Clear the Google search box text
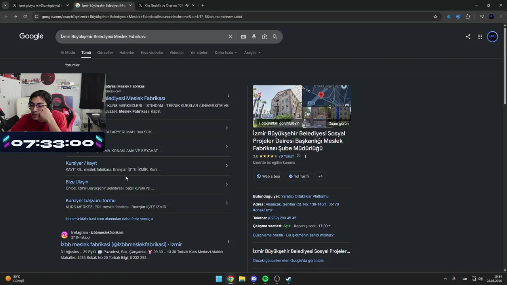Screen dimensions: 507x285 pyautogui.click(x=230, y=37)
